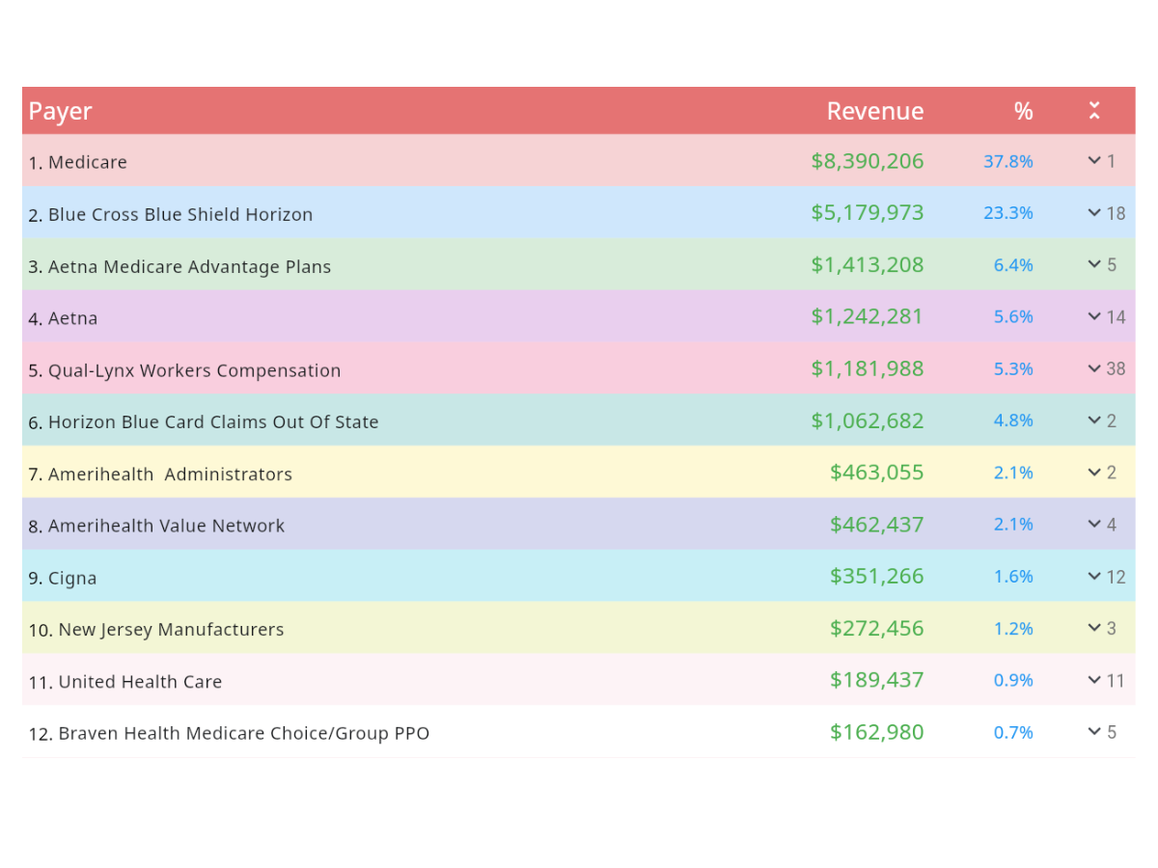Screen dimensions: 1158x868
Task: Click the 2.1% value for Amerihealth Value Network
Action: coord(1013,524)
